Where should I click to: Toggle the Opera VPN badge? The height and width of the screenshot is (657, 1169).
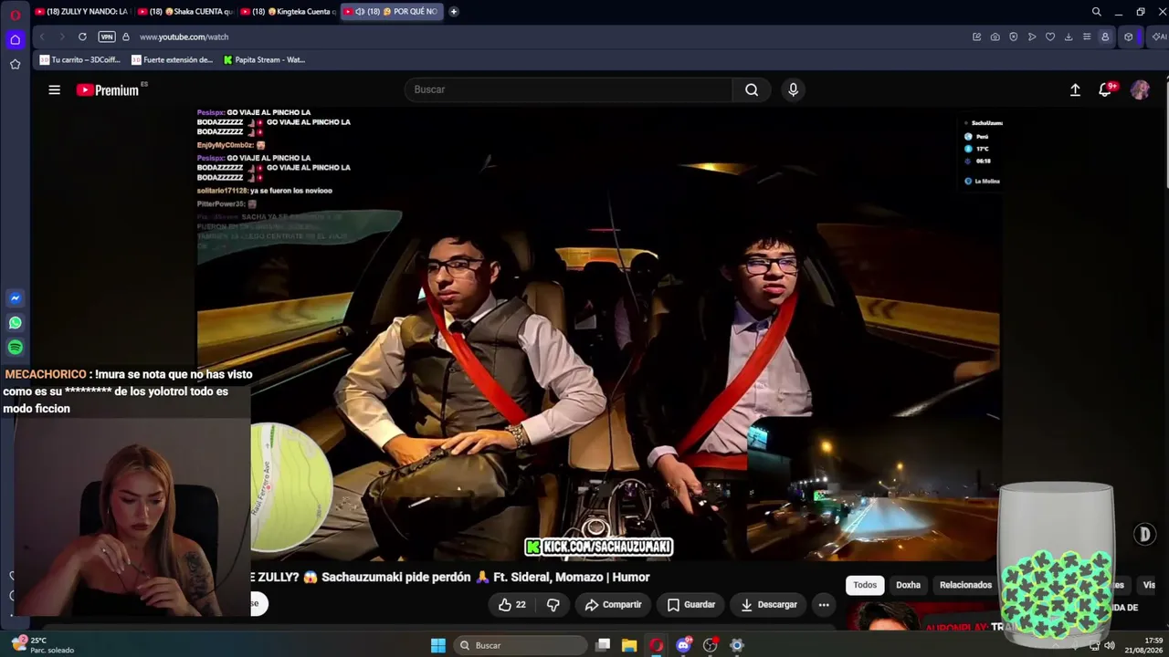point(107,36)
